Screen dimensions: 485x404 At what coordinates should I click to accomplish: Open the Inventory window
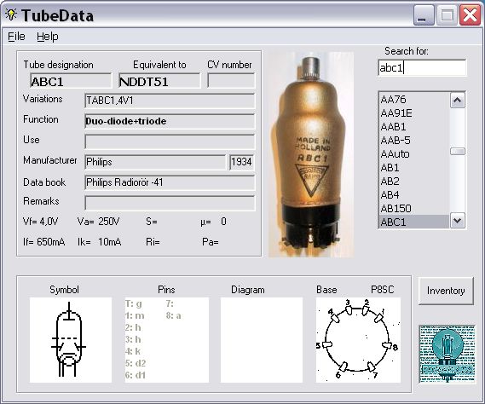point(446,291)
